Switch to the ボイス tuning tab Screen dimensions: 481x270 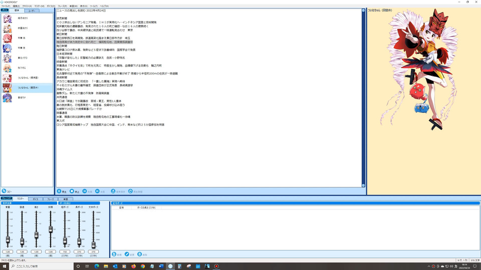(x=36, y=199)
